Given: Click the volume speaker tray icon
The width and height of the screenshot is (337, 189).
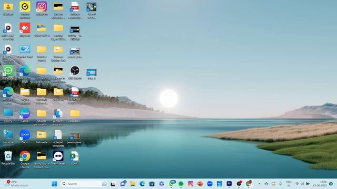Looking at the screenshot, I should coord(302,184).
